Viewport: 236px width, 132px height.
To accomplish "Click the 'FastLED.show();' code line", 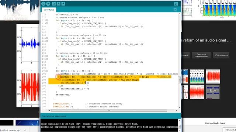I will click(x=62, y=103).
